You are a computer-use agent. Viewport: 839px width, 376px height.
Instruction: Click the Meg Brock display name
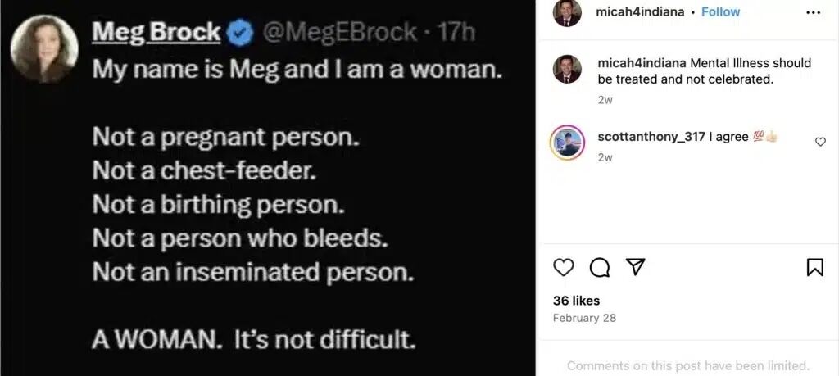click(156, 33)
